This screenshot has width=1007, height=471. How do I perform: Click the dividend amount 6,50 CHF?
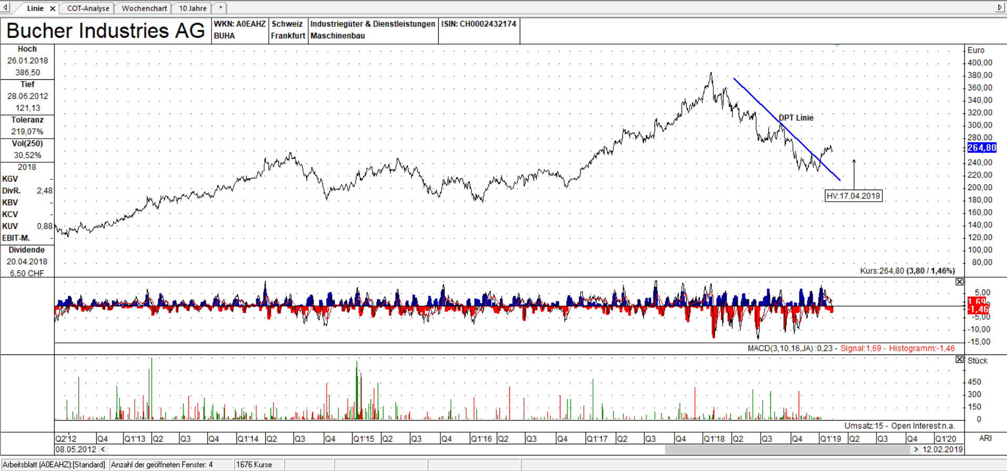(27, 273)
